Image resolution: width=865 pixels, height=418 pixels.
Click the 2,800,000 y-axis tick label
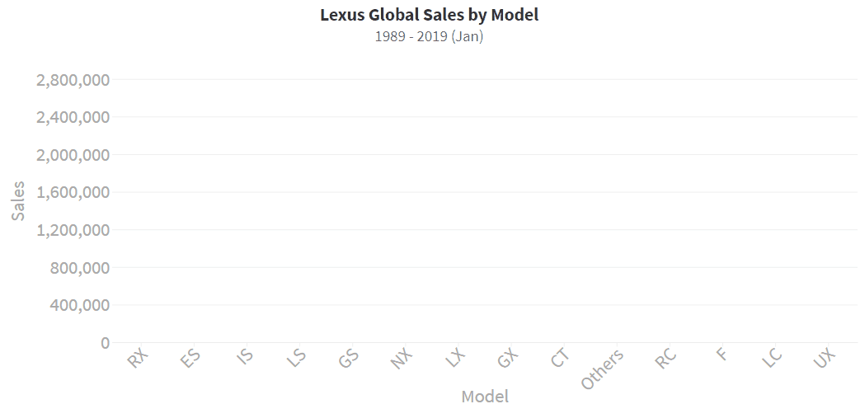pos(73,81)
